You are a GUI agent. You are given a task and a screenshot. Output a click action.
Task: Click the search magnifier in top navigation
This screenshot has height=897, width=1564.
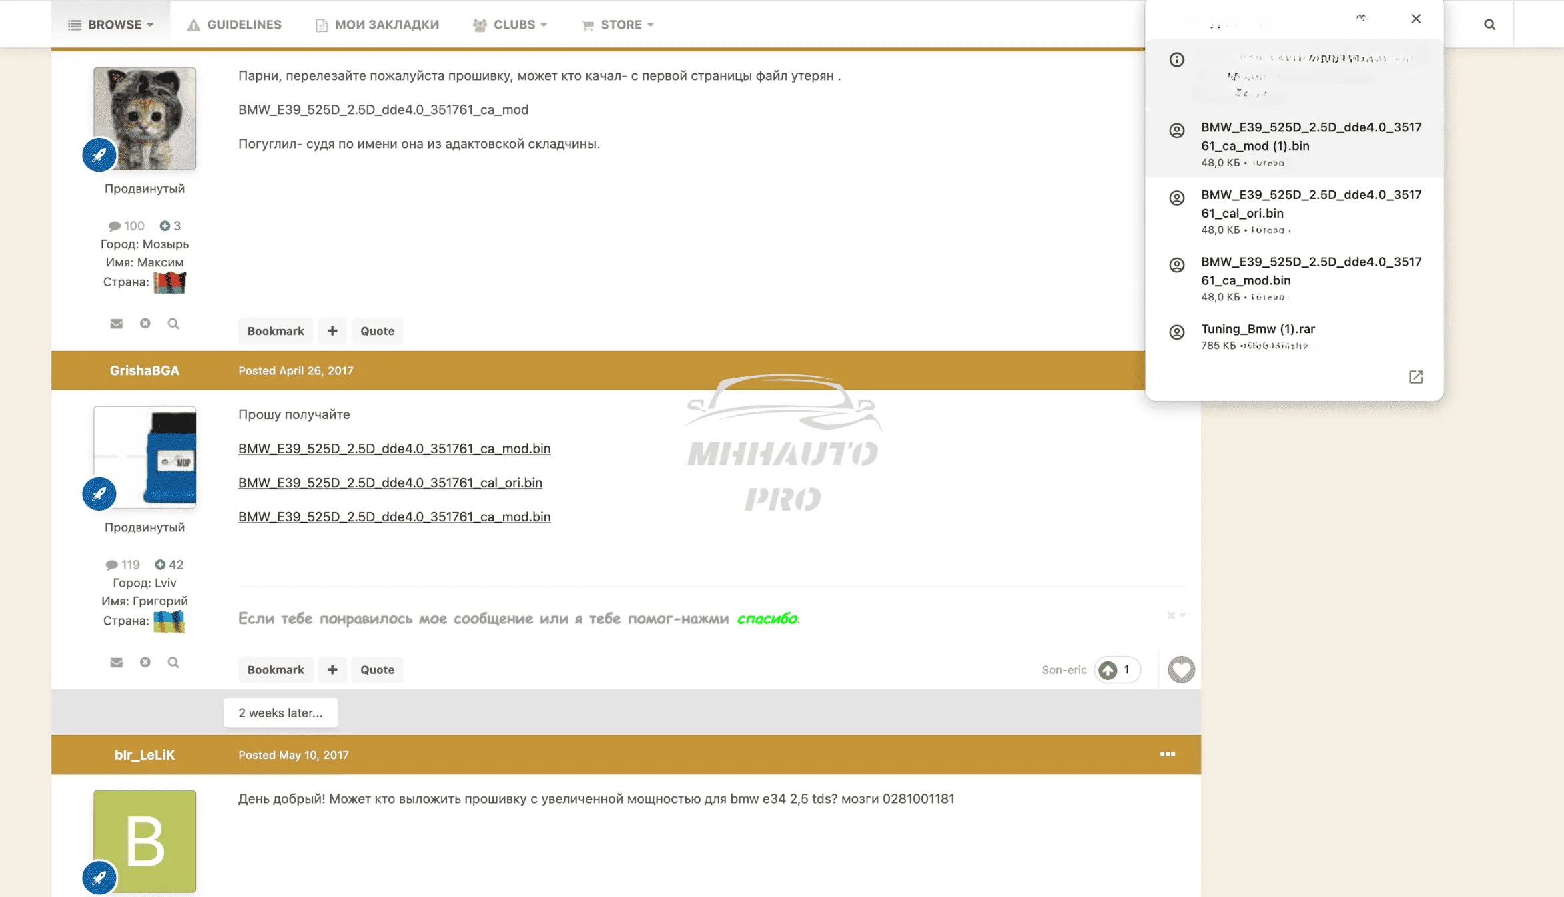coord(1489,25)
